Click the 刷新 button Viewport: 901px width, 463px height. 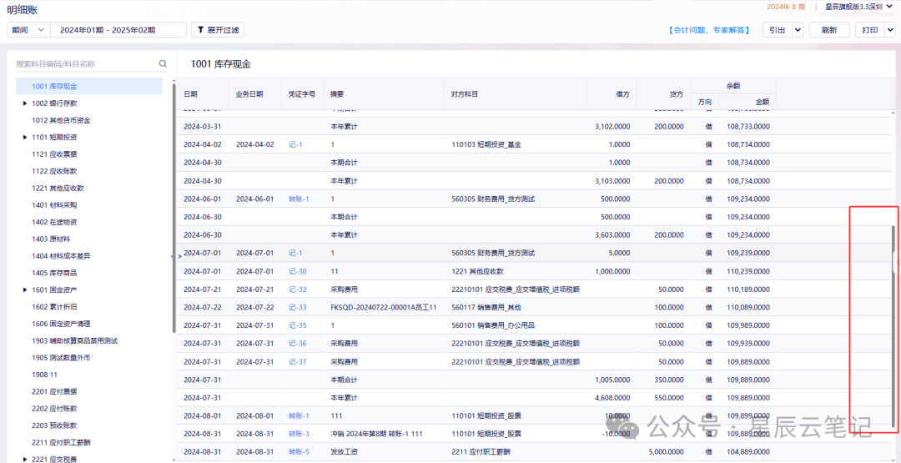pyautogui.click(x=829, y=30)
